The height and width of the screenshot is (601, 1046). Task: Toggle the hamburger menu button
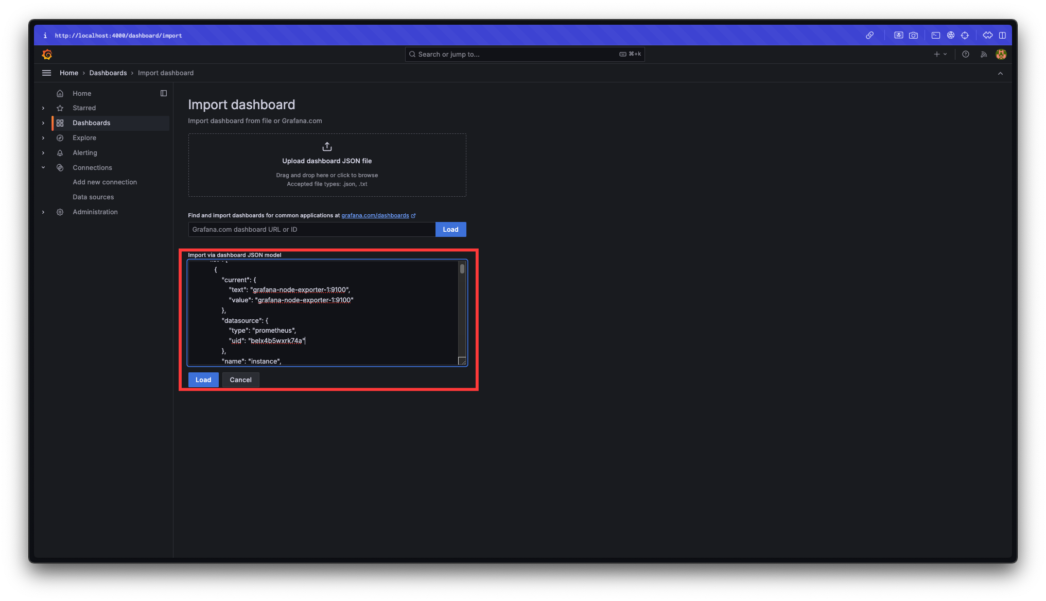click(x=46, y=73)
